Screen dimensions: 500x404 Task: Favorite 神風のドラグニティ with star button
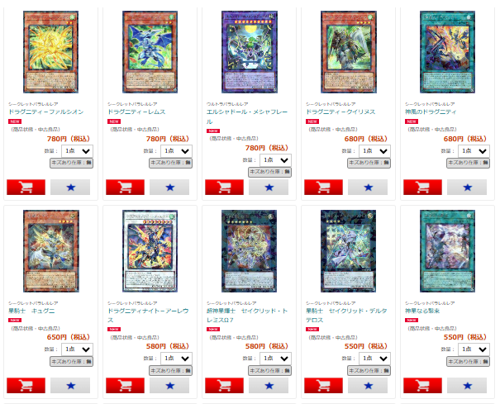click(467, 188)
